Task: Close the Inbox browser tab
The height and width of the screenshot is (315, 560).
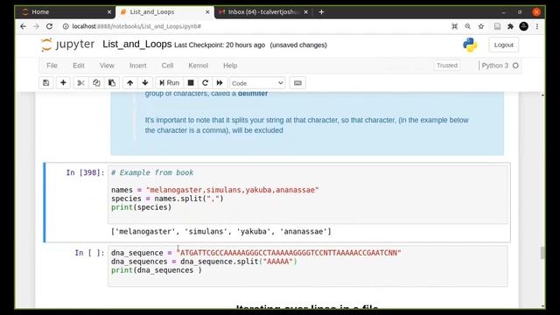Action: pyautogui.click(x=305, y=11)
